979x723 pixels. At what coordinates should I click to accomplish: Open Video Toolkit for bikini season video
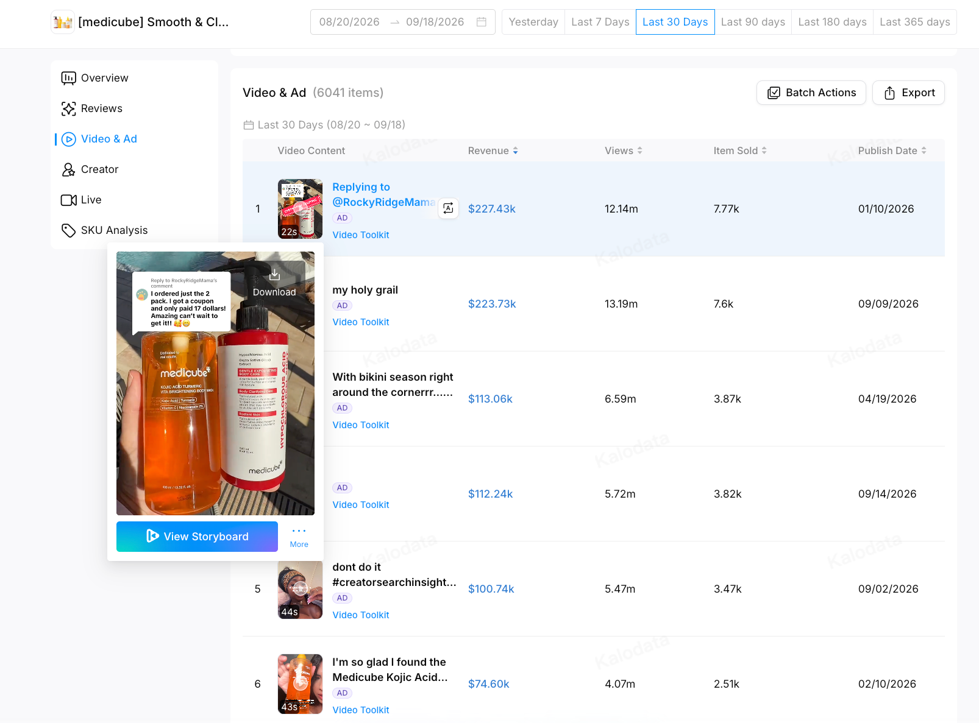[x=361, y=425]
